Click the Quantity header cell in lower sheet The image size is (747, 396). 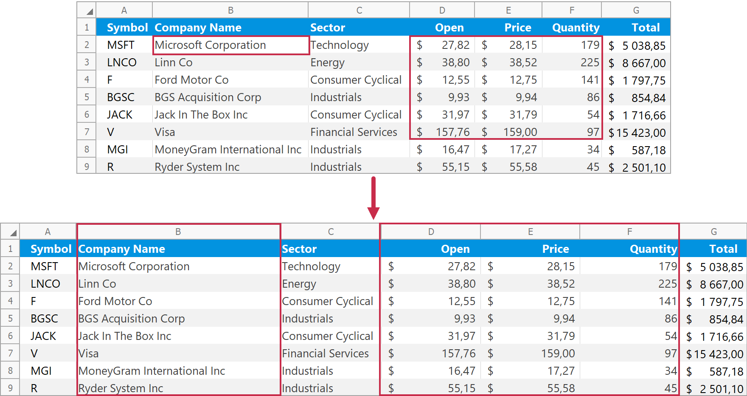[629, 249]
